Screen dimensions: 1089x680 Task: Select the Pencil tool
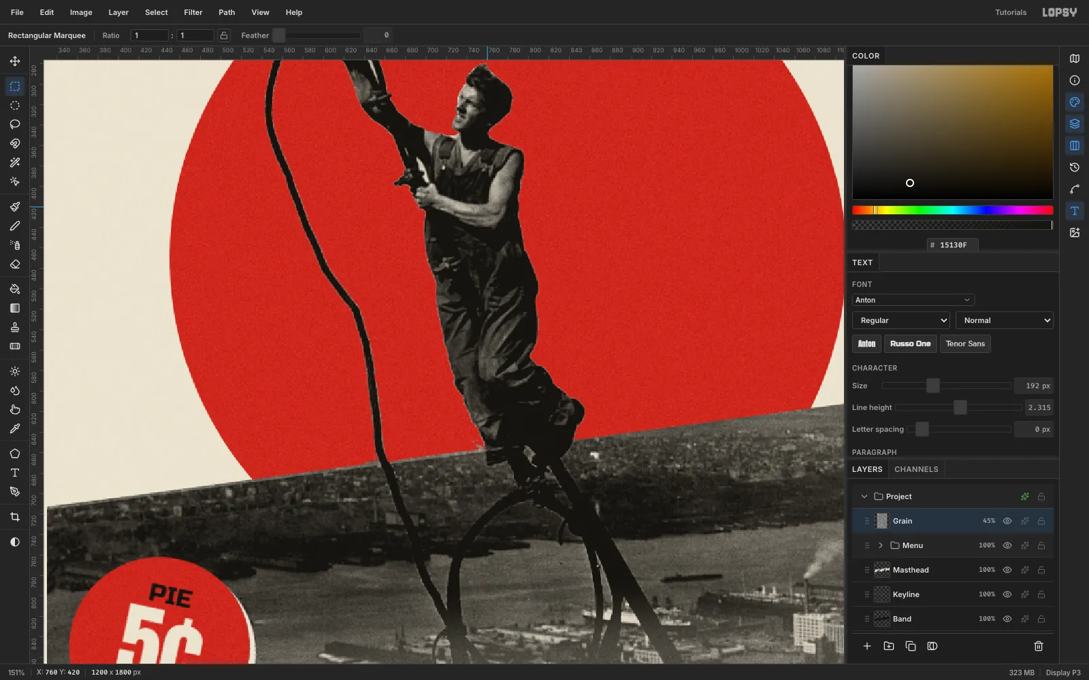click(15, 226)
